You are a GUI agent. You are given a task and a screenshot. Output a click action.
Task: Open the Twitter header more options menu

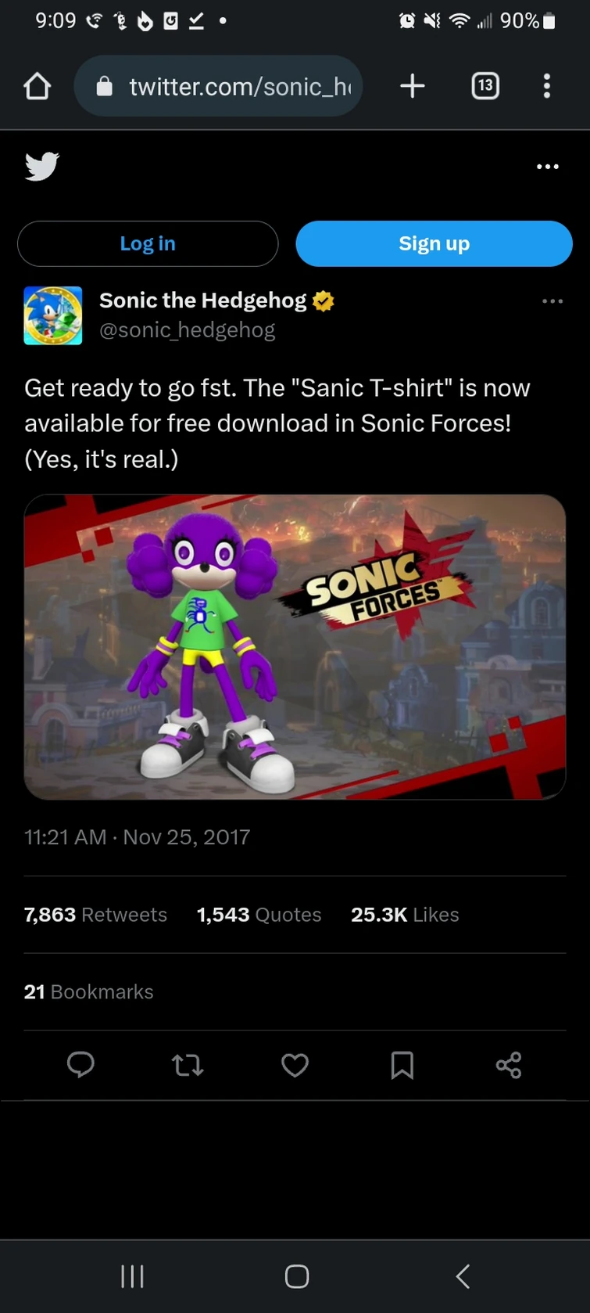547,167
